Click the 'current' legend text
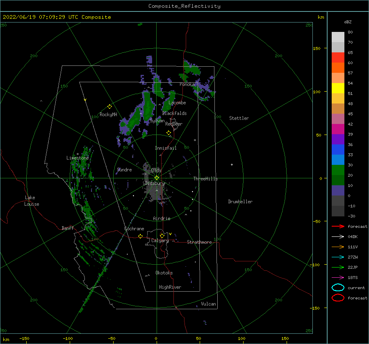 point(356,288)
